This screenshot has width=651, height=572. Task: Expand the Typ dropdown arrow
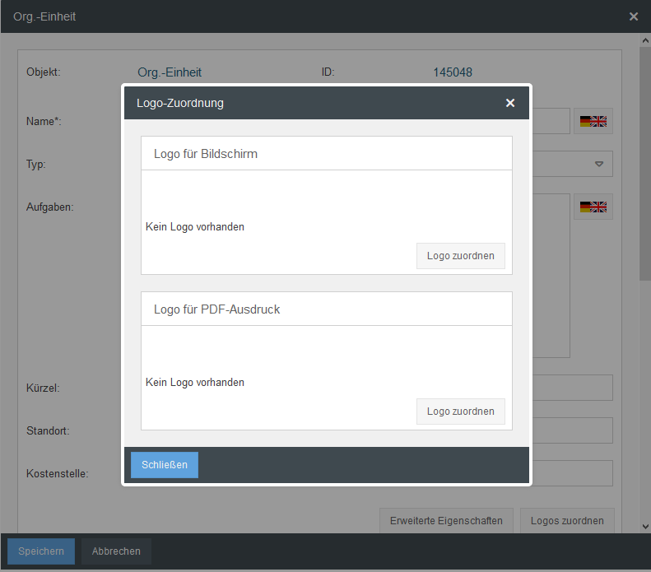click(599, 164)
